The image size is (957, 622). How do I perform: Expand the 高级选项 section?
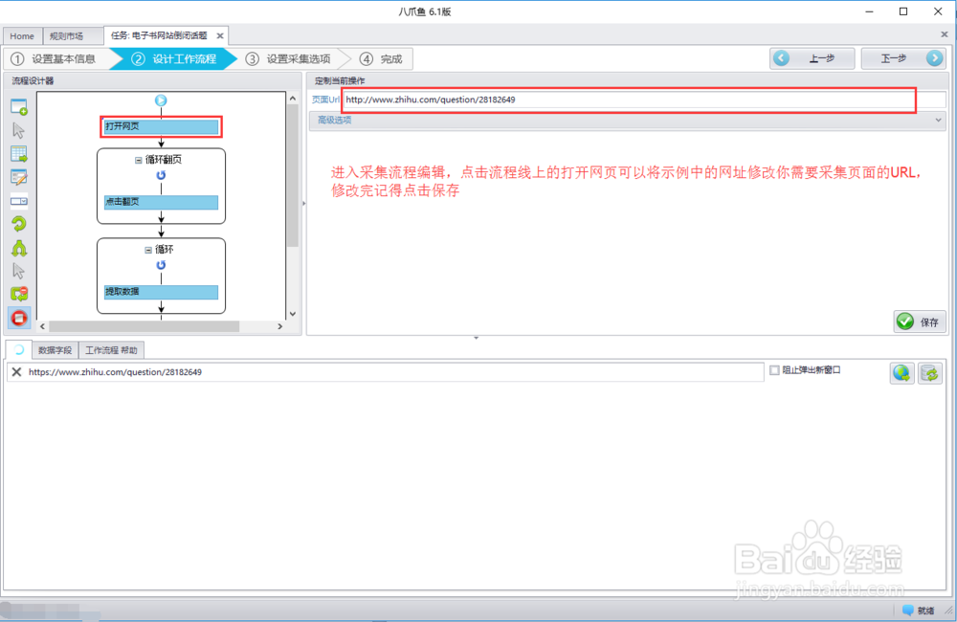point(628,121)
